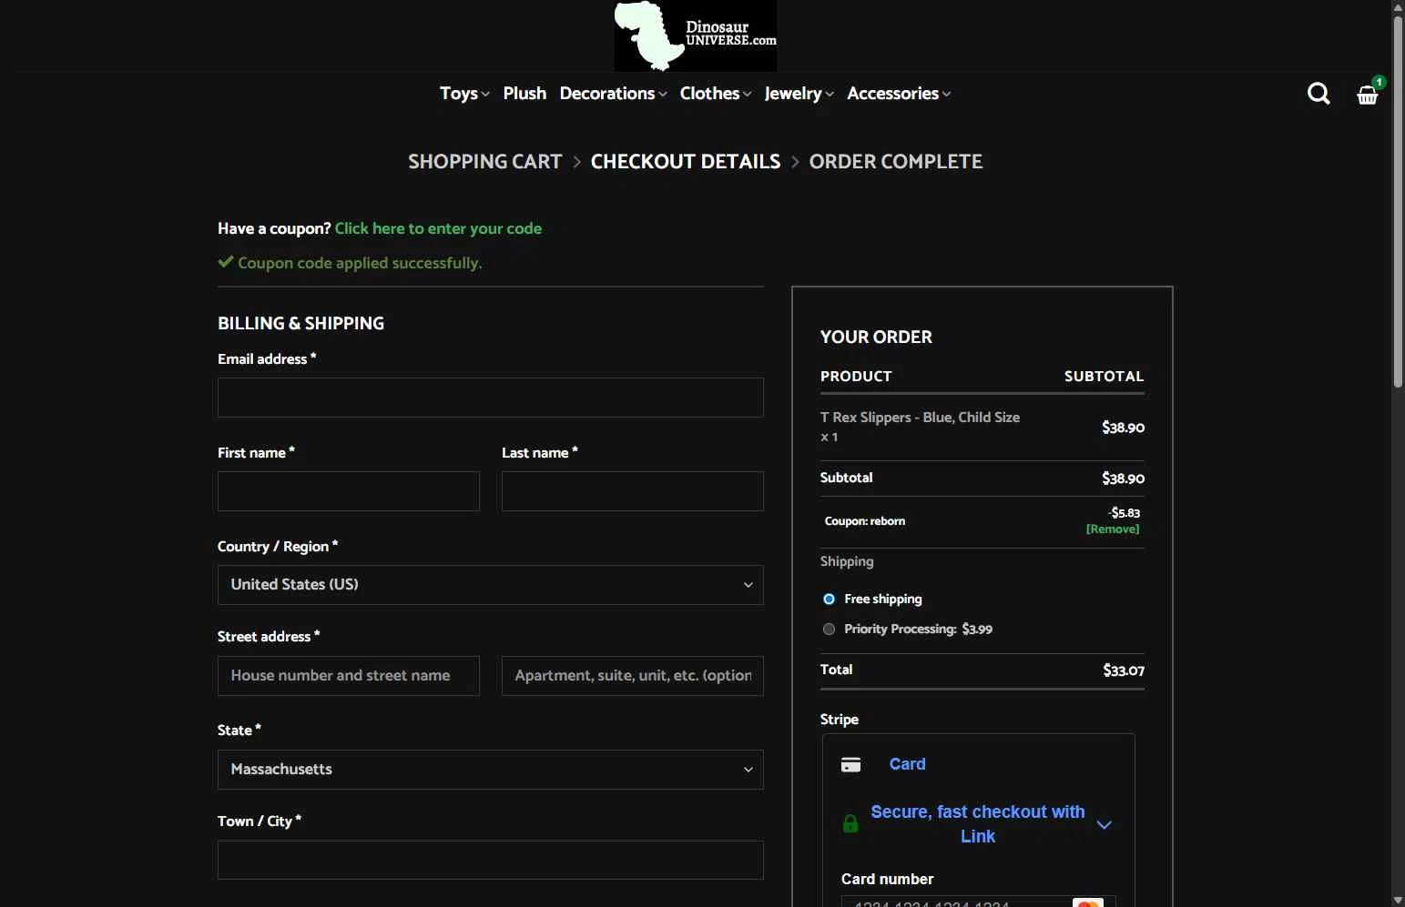Click the BILLING & SHIPPING heading
Screen dimensions: 1405x907
(300, 324)
